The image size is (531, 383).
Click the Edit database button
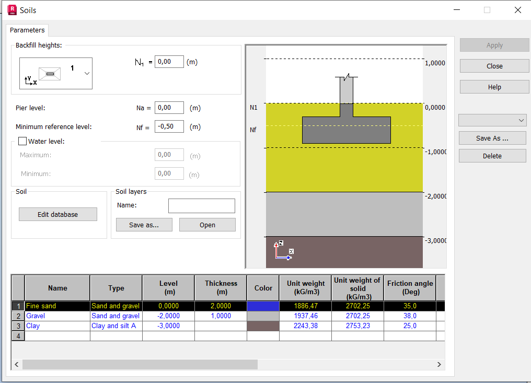point(57,214)
